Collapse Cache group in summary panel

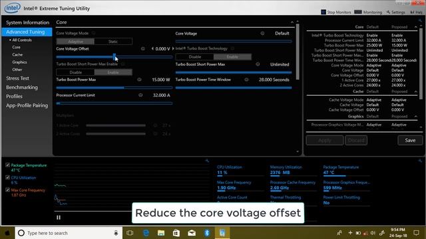pyautogui.click(x=415, y=92)
